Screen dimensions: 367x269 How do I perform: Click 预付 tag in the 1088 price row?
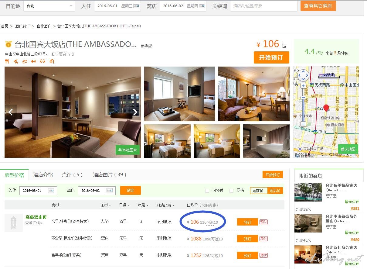click(x=263, y=239)
